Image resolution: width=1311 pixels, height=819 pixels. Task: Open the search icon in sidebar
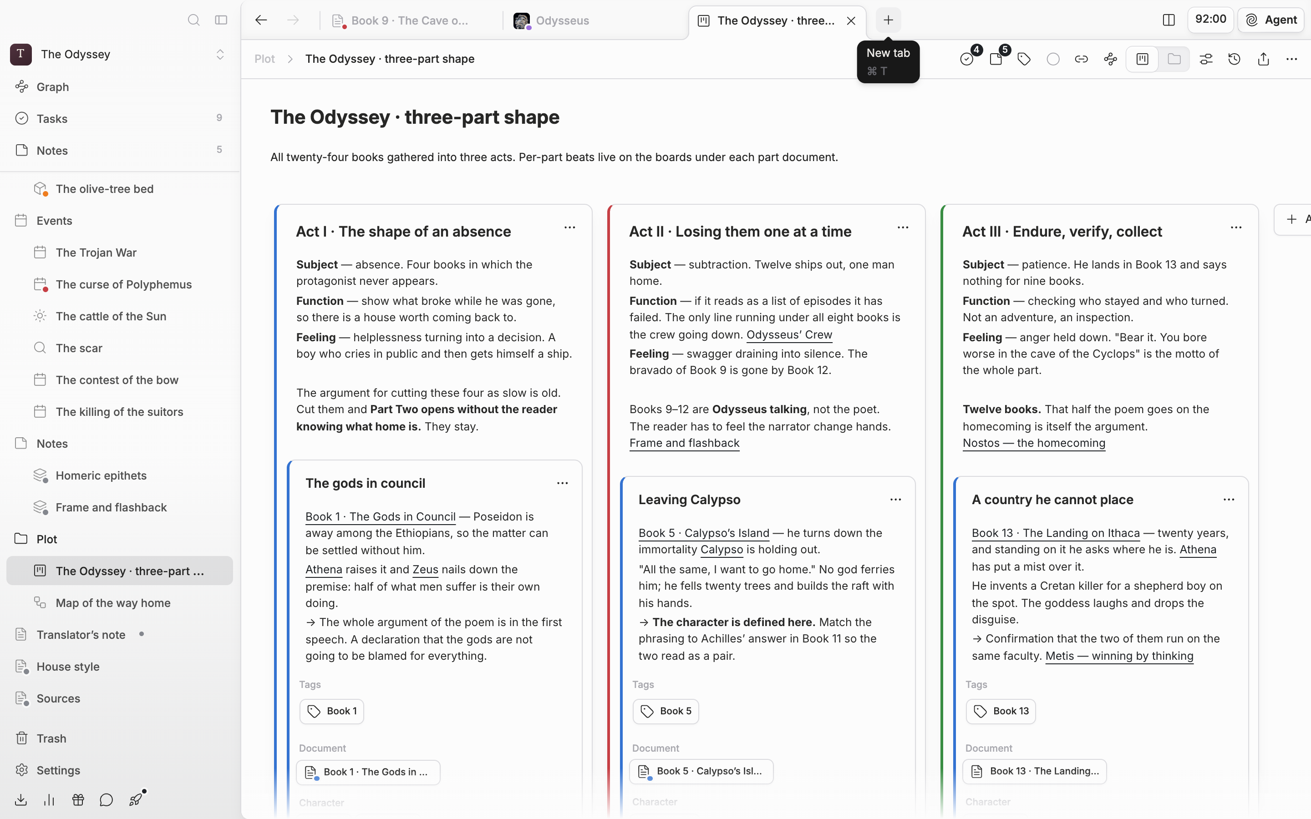click(x=193, y=20)
